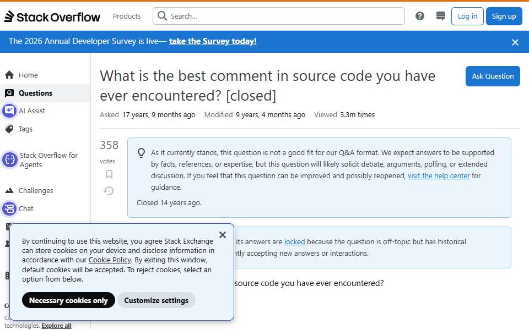Click the Log in button
529x330 pixels.
point(467,16)
